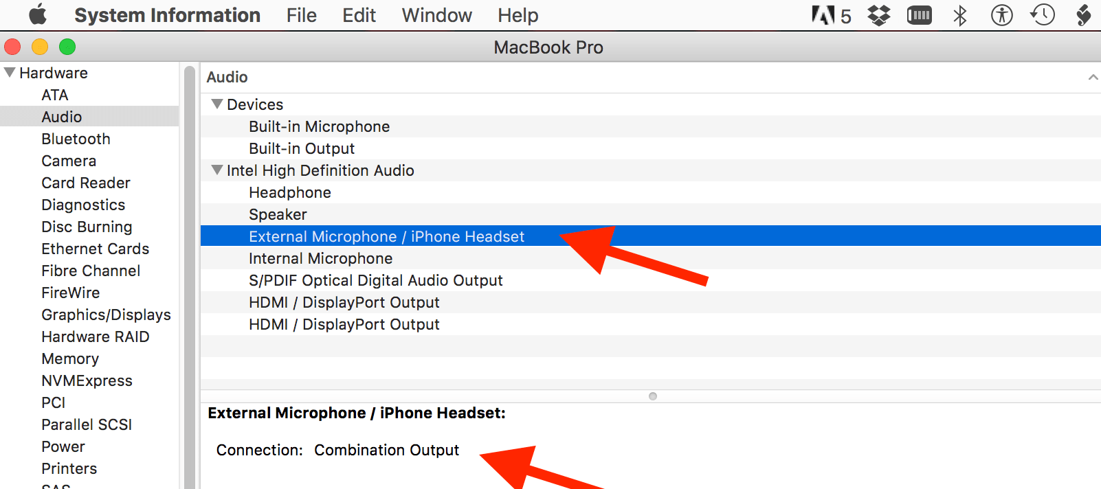Click the battery indicator in the menu bar
Image resolution: width=1101 pixels, height=489 pixels.
(919, 14)
